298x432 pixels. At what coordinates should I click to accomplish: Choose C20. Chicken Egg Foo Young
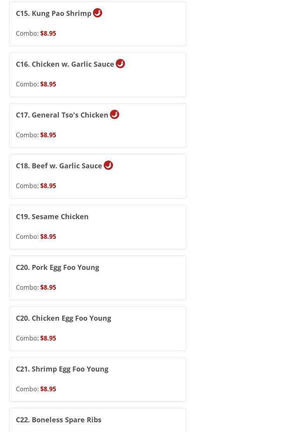(63, 318)
